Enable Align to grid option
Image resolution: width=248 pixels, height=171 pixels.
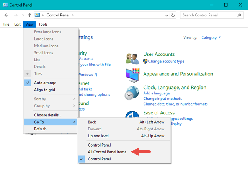click(x=44, y=90)
